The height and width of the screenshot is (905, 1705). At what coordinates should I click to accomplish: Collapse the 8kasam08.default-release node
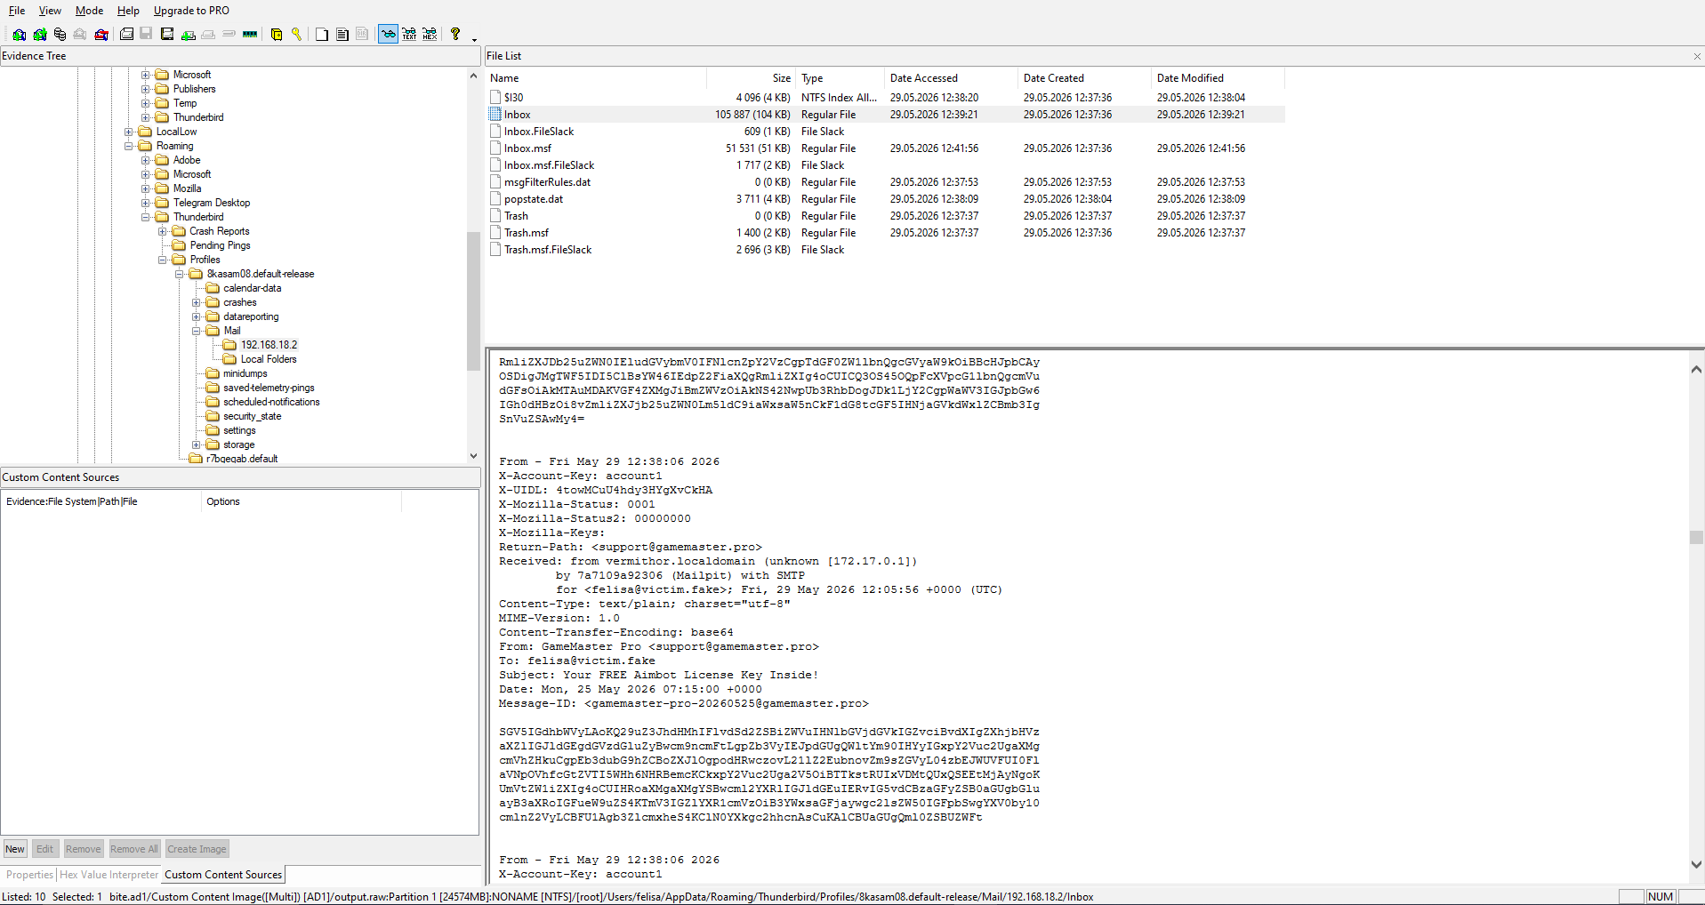click(x=180, y=274)
